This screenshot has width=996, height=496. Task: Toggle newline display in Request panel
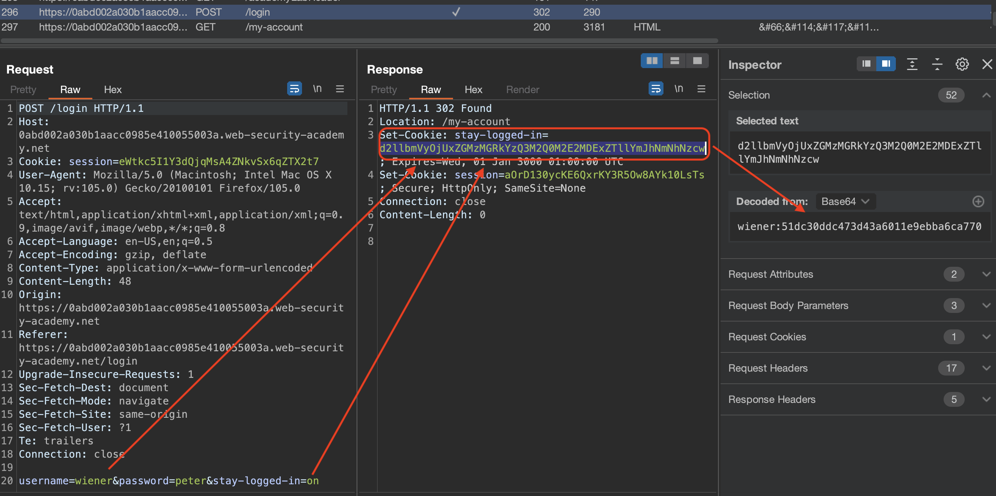(x=317, y=89)
